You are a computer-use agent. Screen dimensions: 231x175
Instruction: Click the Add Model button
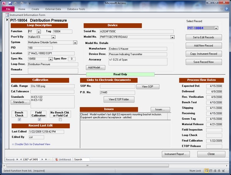[x=95, y=68]
